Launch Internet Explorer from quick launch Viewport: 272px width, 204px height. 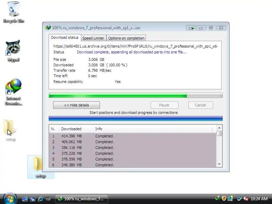[x=40, y=199]
